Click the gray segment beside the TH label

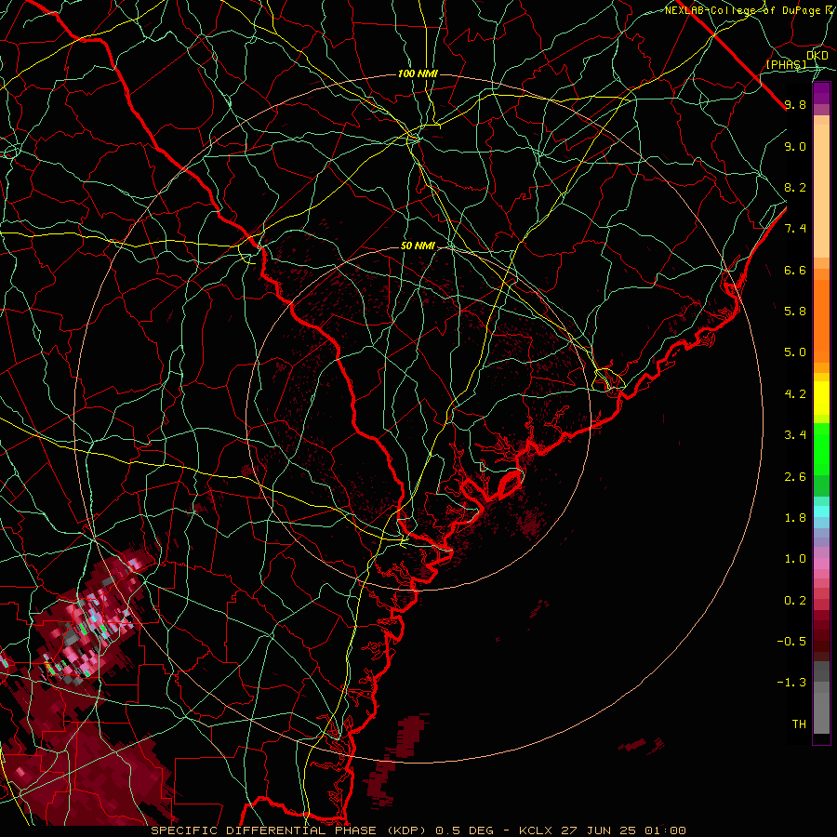pyautogui.click(x=821, y=713)
